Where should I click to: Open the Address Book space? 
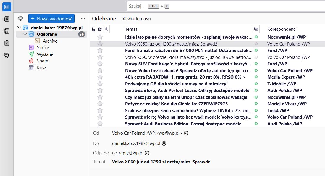[x=7, y=19]
